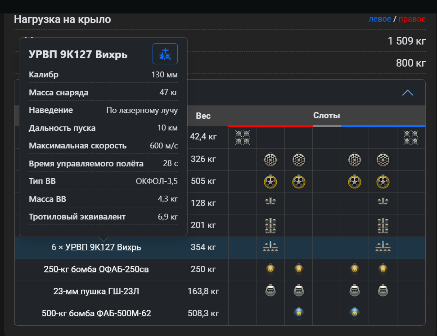Select the четверной missile cluster icon in 42,4 кг row, first slot
The width and height of the screenshot is (437, 336).
(243, 138)
